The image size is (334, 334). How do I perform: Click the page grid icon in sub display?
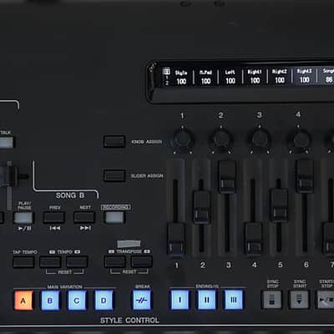point(166,71)
